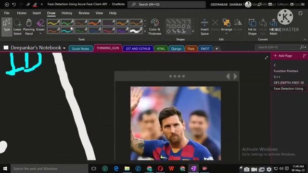Open Microsoft Edge from taskbar
The height and width of the screenshot is (173, 308).
[116, 169]
